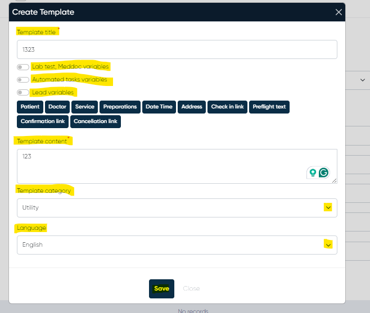The height and width of the screenshot is (313, 370).
Task: Toggle Automated tasks variables switch
Action: click(23, 80)
